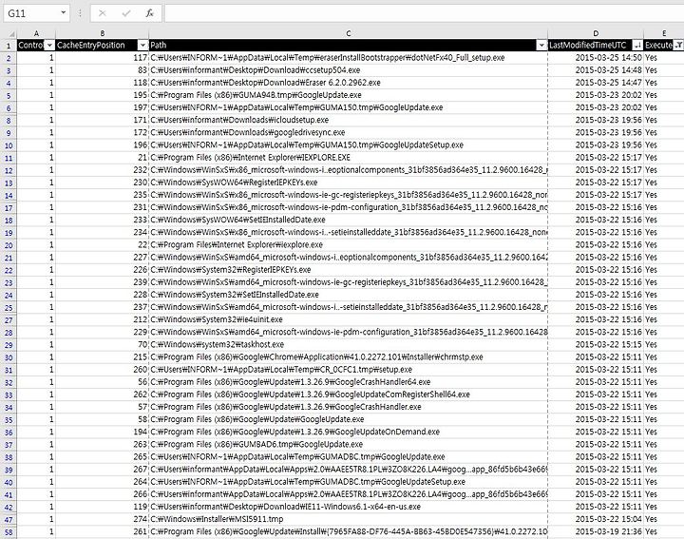Click CacheEntryPosition value 70
The height and width of the screenshot is (539, 684).
tap(142, 344)
